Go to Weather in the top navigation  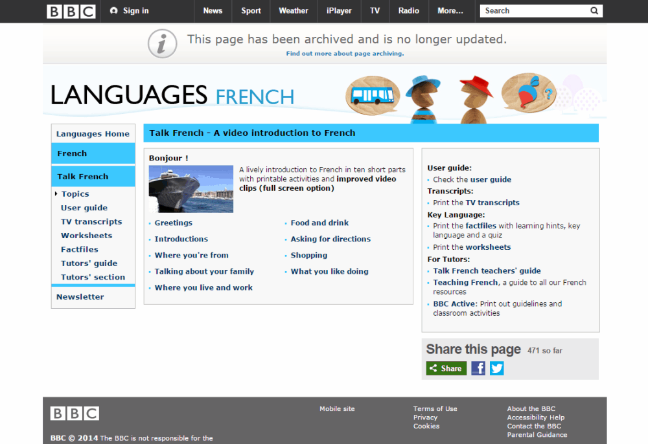[x=294, y=11]
